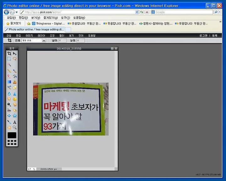Open the 즐겨찾기 favorites star button
Screen dimensions: 226x181
[14, 23]
